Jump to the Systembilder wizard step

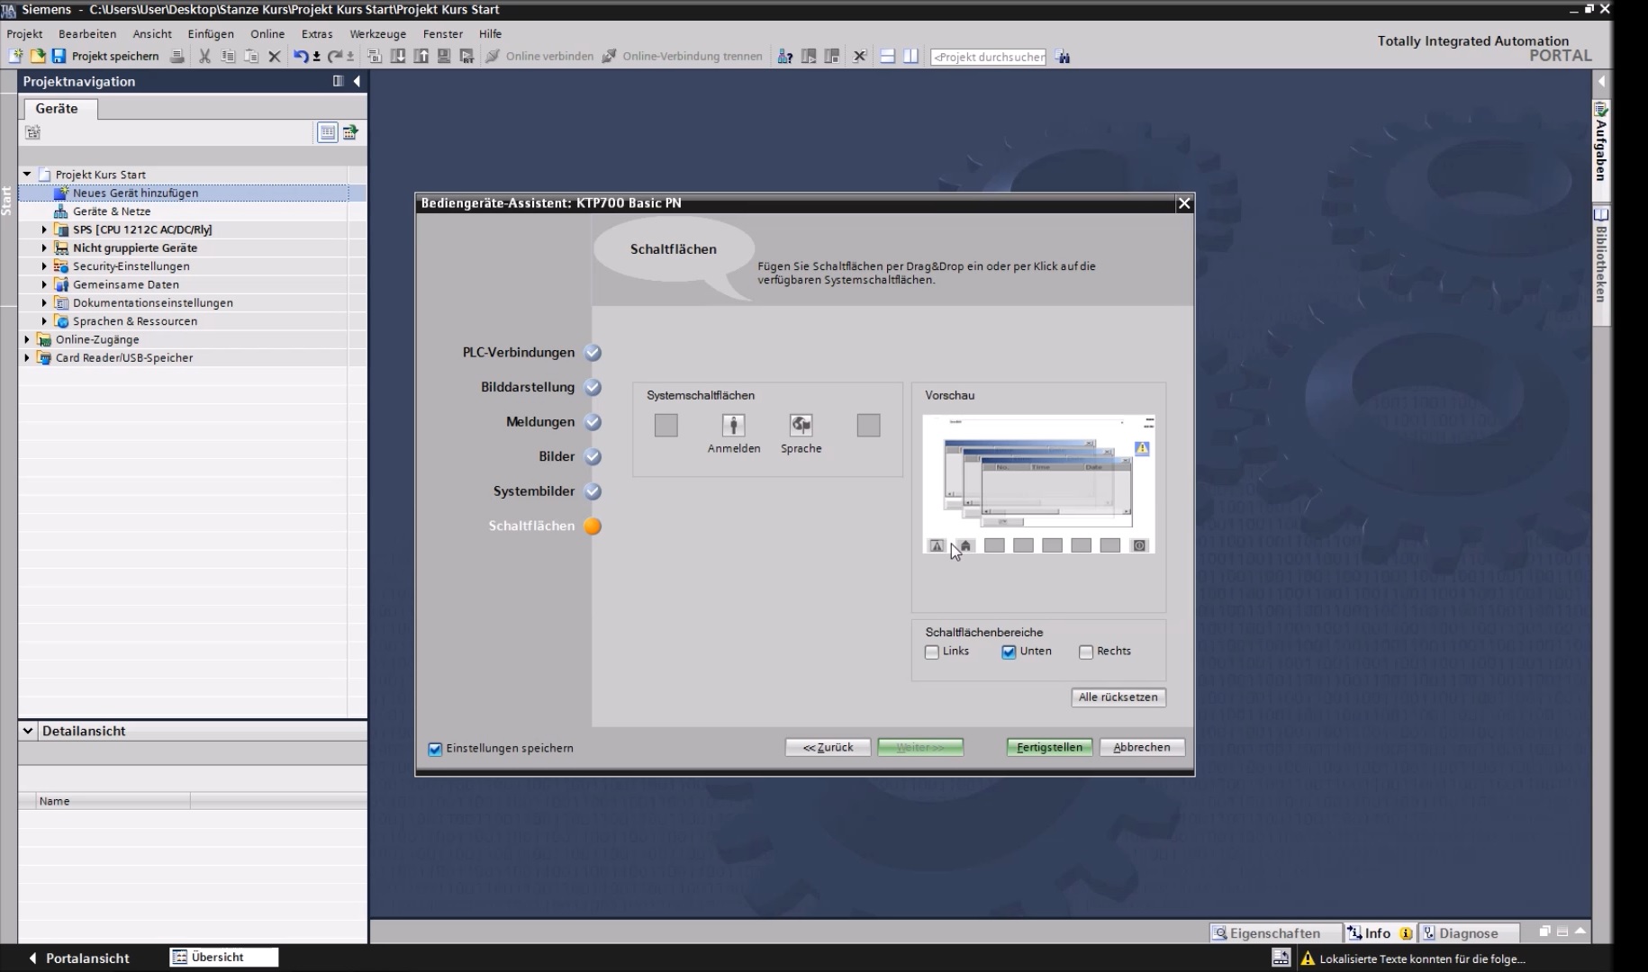pos(534,491)
